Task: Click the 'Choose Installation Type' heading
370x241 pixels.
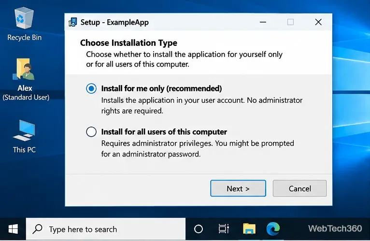Action: pos(128,43)
